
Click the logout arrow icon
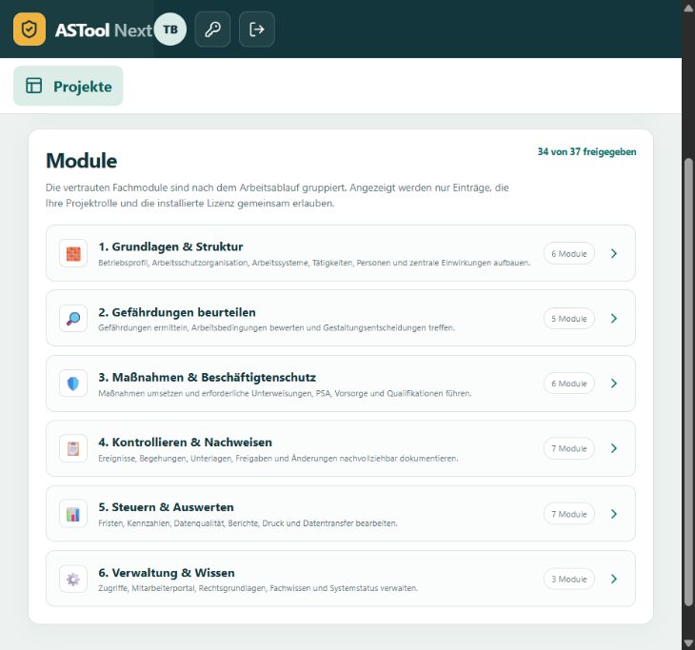pos(257,30)
